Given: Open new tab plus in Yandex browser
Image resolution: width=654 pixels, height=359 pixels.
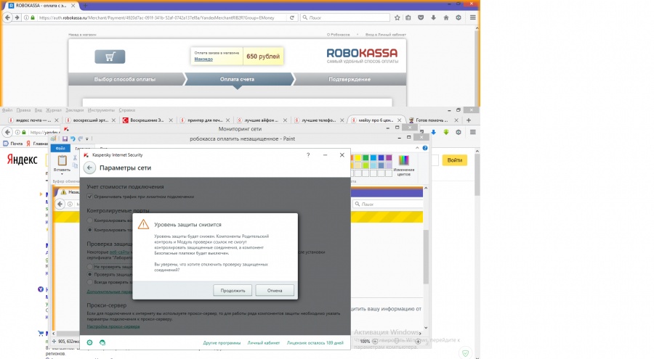Looking at the screenshot, I should point(469,120).
